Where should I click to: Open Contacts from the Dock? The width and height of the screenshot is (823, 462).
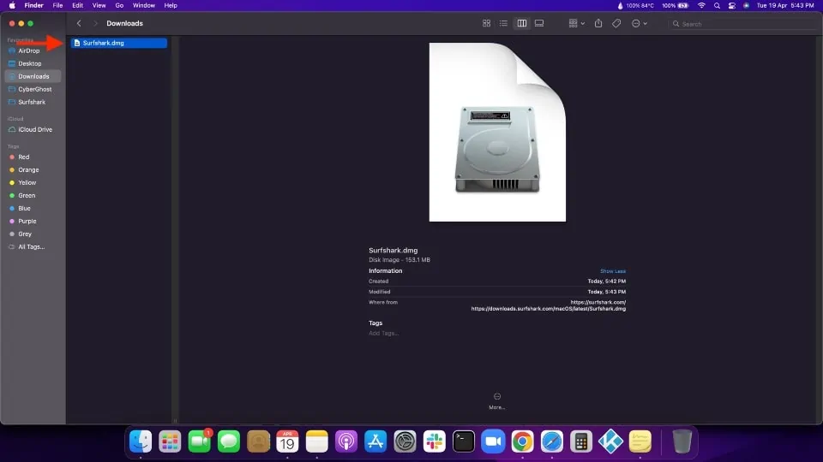(258, 441)
